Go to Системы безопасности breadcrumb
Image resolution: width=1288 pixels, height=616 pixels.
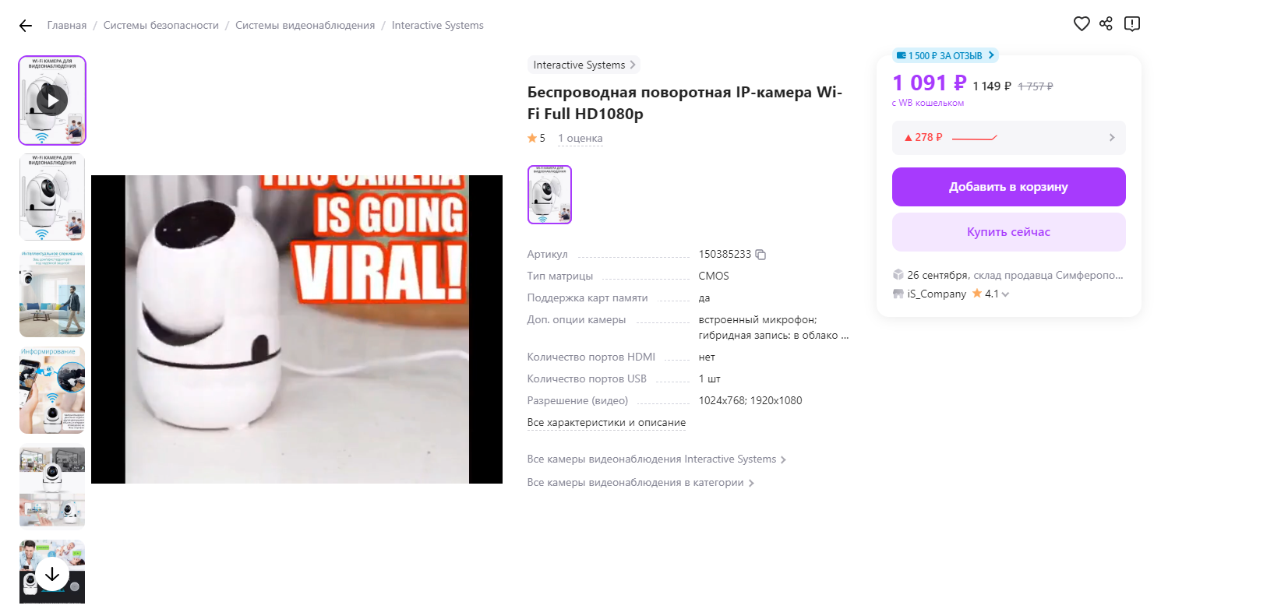pyautogui.click(x=161, y=26)
